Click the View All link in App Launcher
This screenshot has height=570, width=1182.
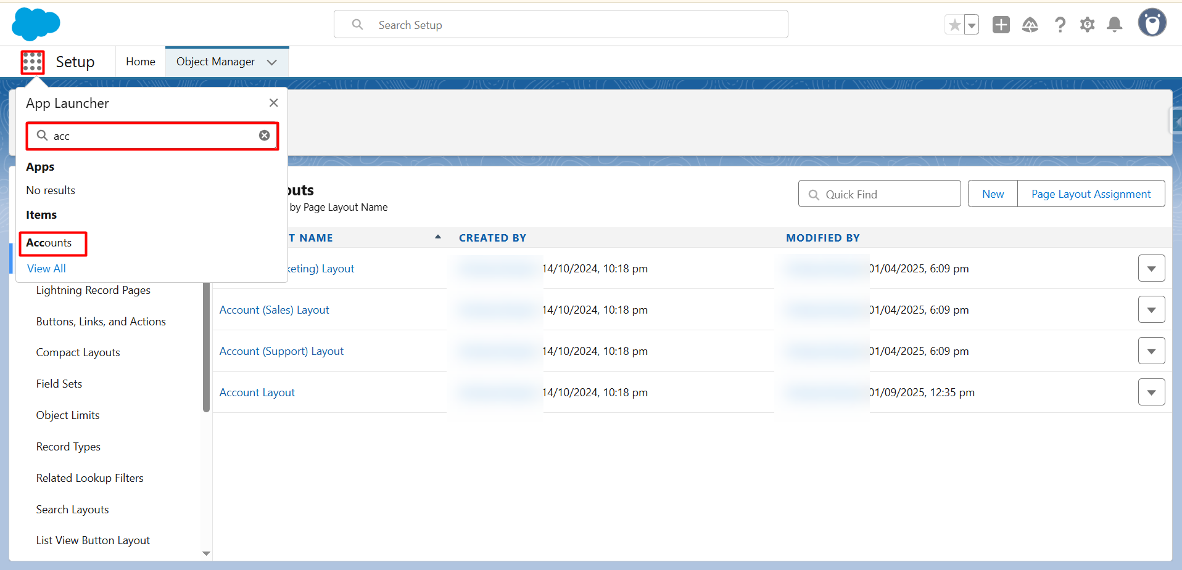pyautogui.click(x=46, y=268)
